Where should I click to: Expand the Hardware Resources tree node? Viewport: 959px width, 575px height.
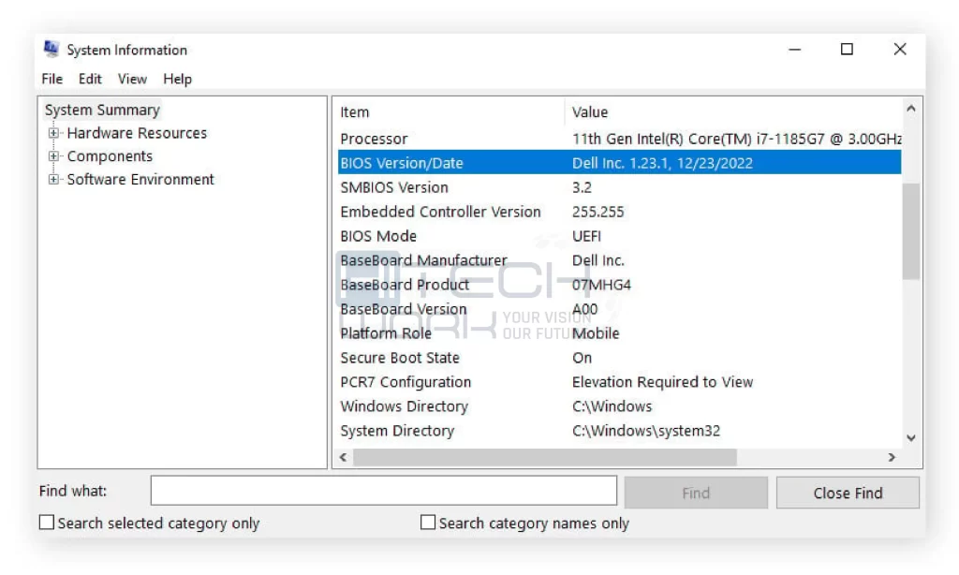click(53, 133)
